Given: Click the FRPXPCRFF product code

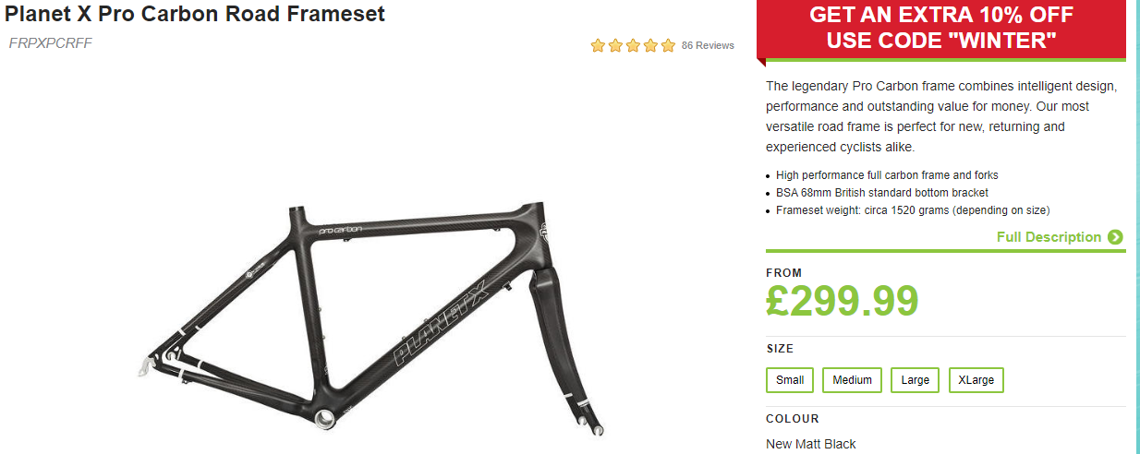Looking at the screenshot, I should [51, 43].
